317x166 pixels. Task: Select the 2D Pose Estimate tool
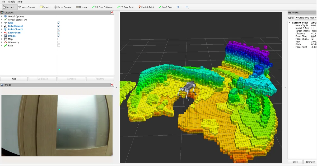(102, 7)
